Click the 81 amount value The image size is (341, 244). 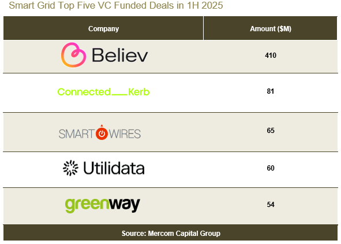(271, 91)
